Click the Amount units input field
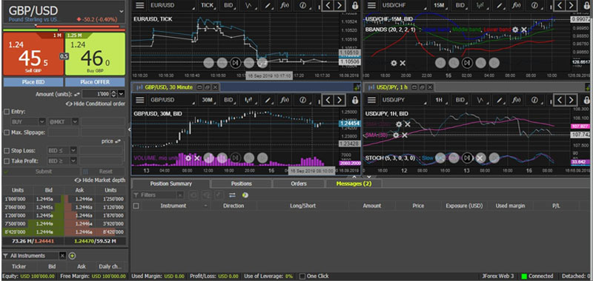The image size is (593, 281). click(x=96, y=93)
